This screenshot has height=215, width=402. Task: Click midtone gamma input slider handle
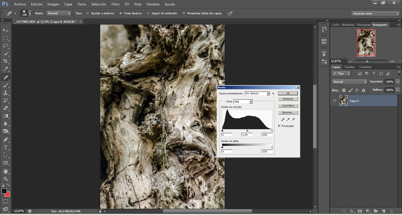247,130
